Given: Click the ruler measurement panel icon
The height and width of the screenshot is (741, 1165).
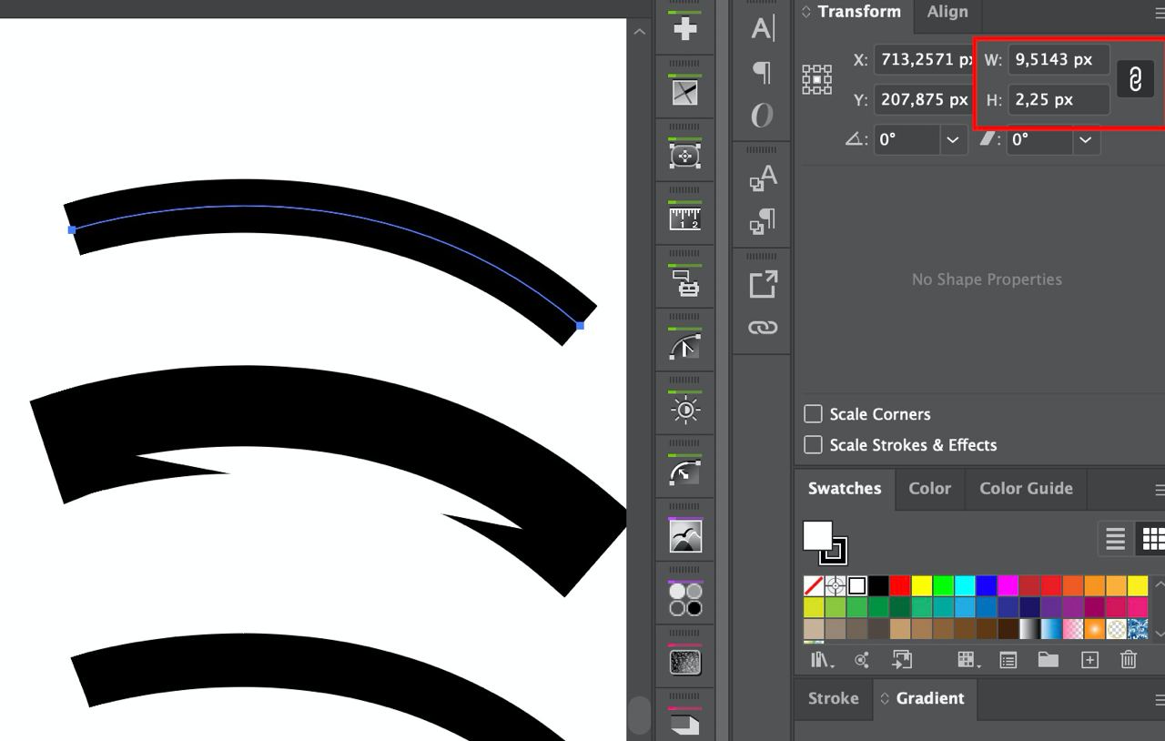Looking at the screenshot, I should 685,218.
